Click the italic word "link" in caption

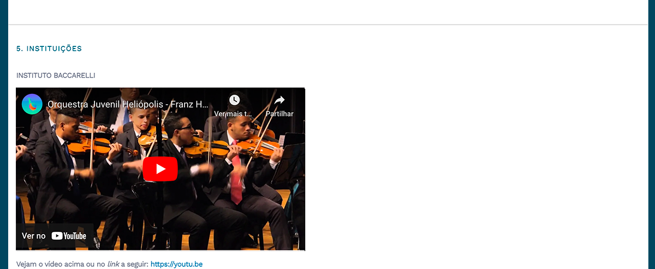tap(113, 264)
